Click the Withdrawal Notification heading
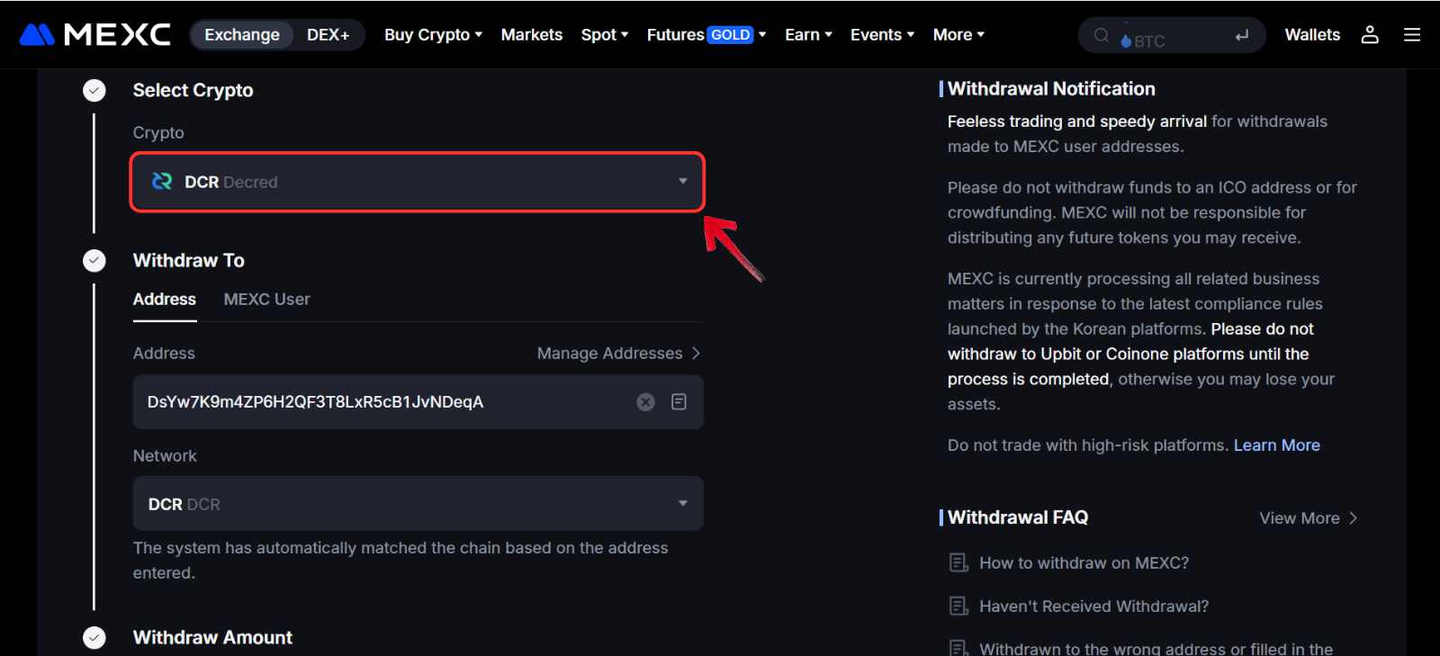This screenshot has height=656, width=1440. tap(1051, 89)
